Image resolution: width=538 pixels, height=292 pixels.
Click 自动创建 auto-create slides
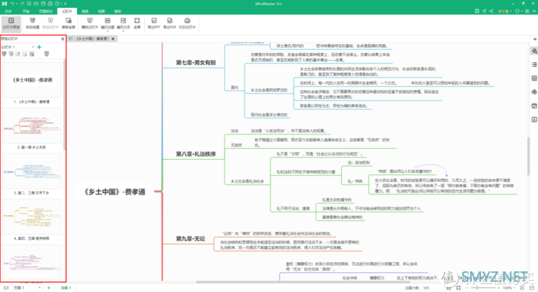[x=32, y=23]
